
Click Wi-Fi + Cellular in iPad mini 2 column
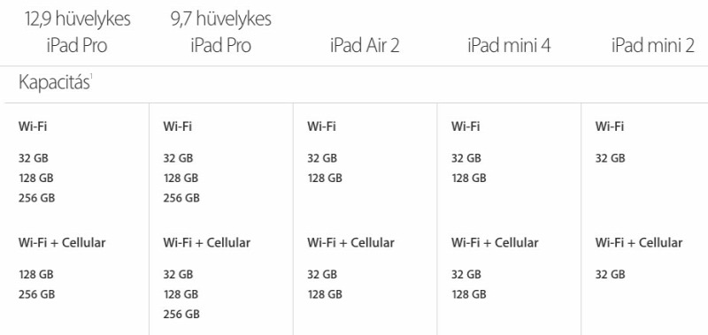[x=639, y=242]
